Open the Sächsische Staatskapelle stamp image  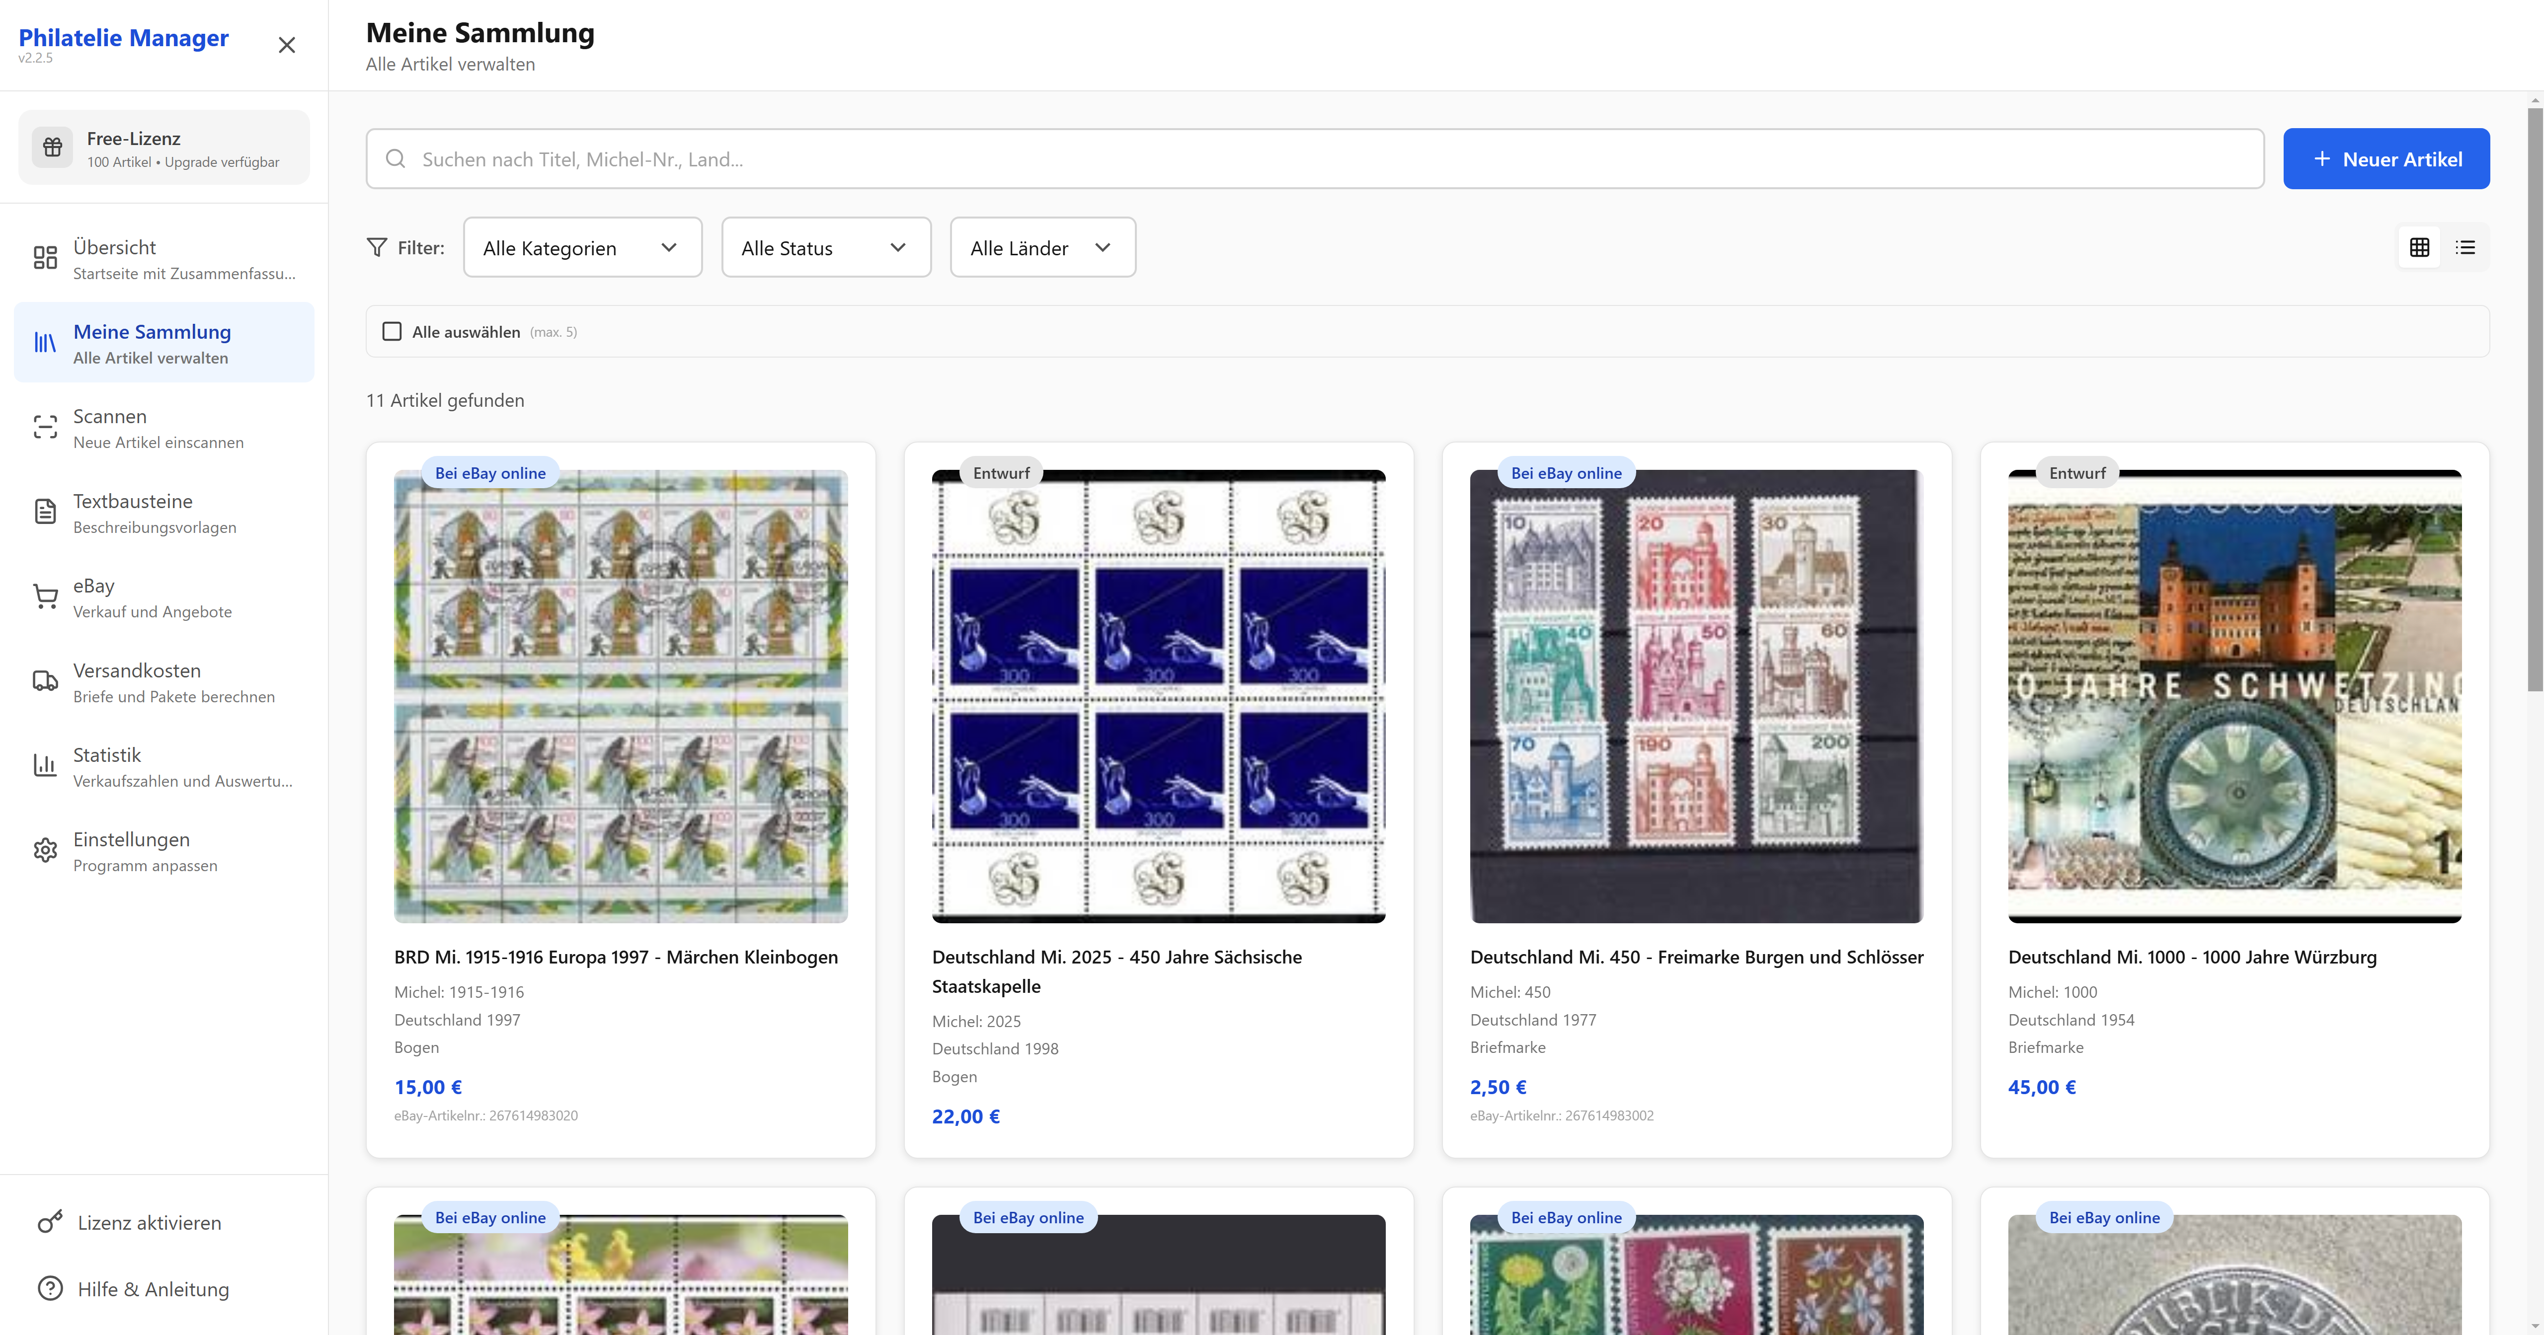click(1158, 696)
